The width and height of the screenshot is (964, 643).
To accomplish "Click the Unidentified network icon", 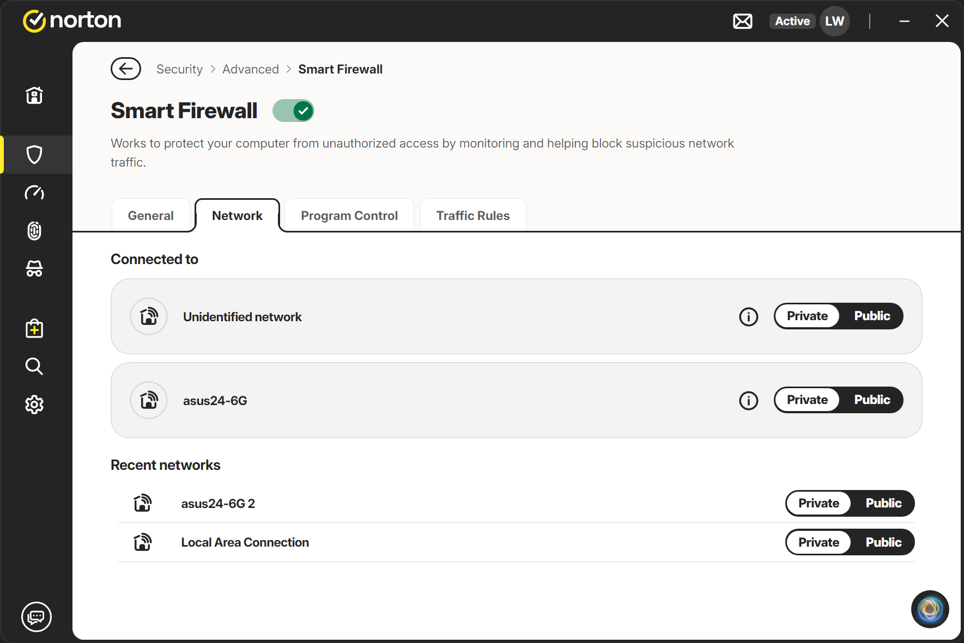I will point(149,316).
